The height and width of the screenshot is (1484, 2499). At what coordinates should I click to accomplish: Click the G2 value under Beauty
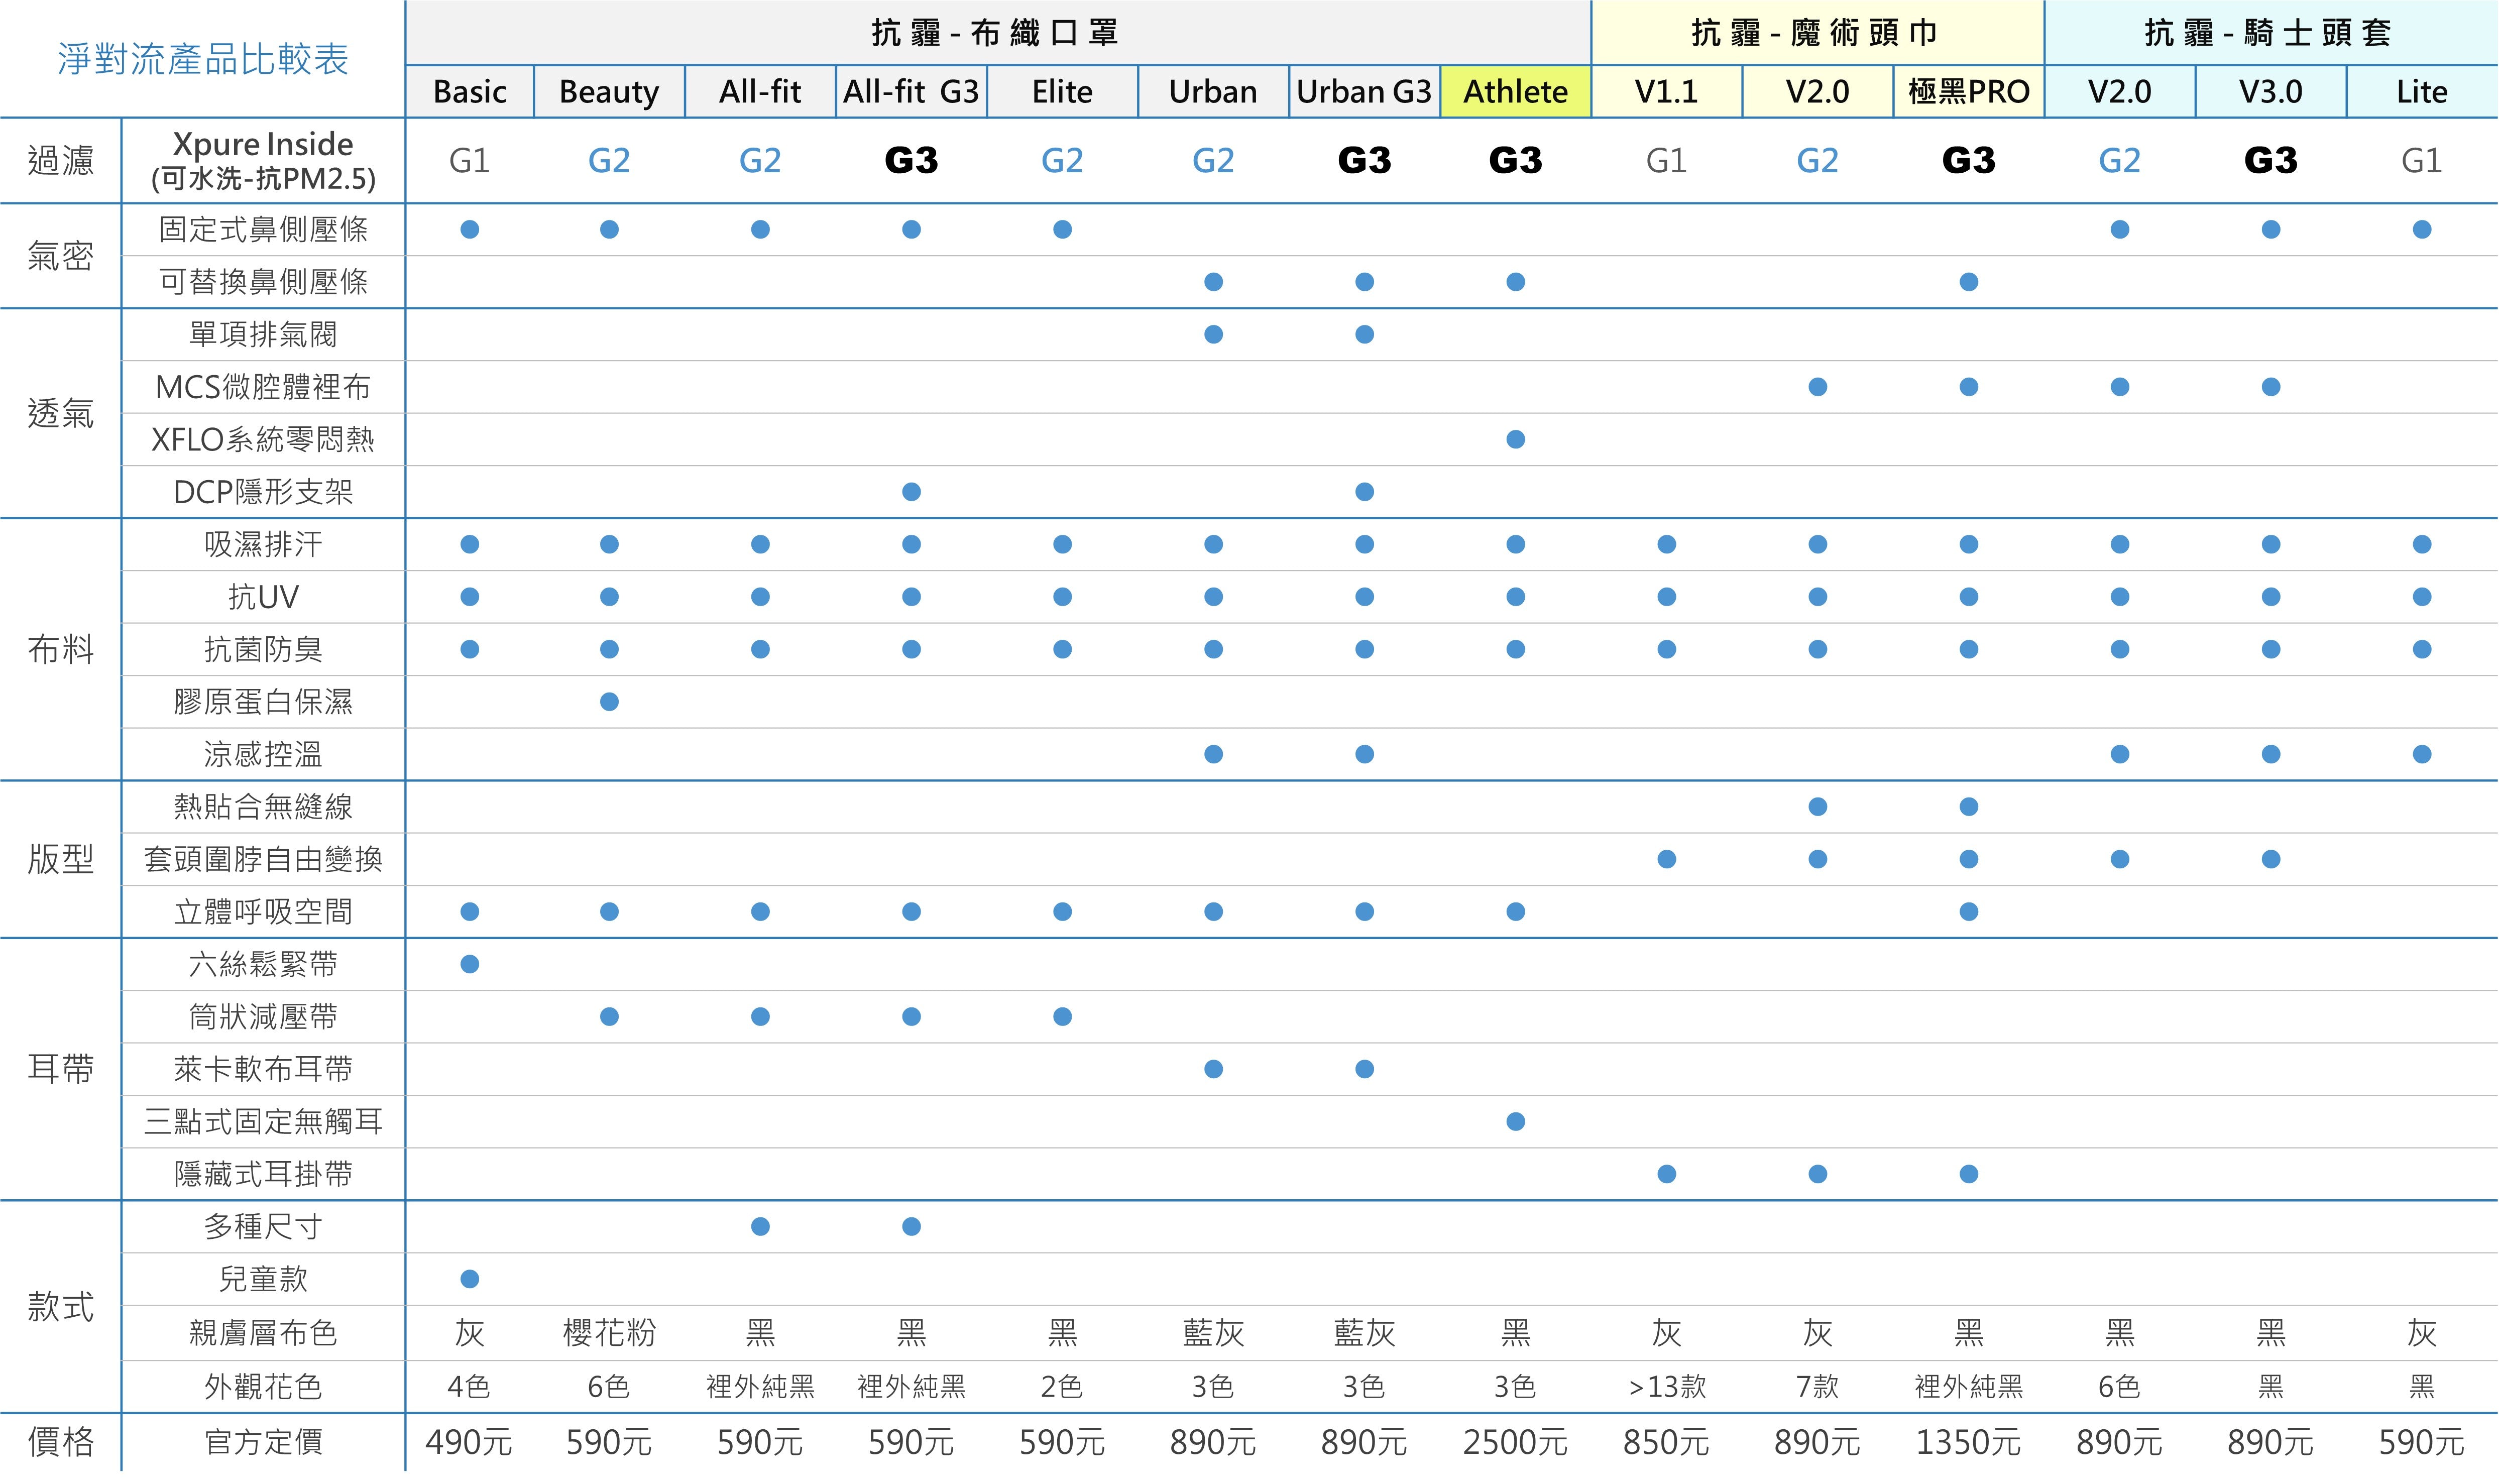coord(609,161)
